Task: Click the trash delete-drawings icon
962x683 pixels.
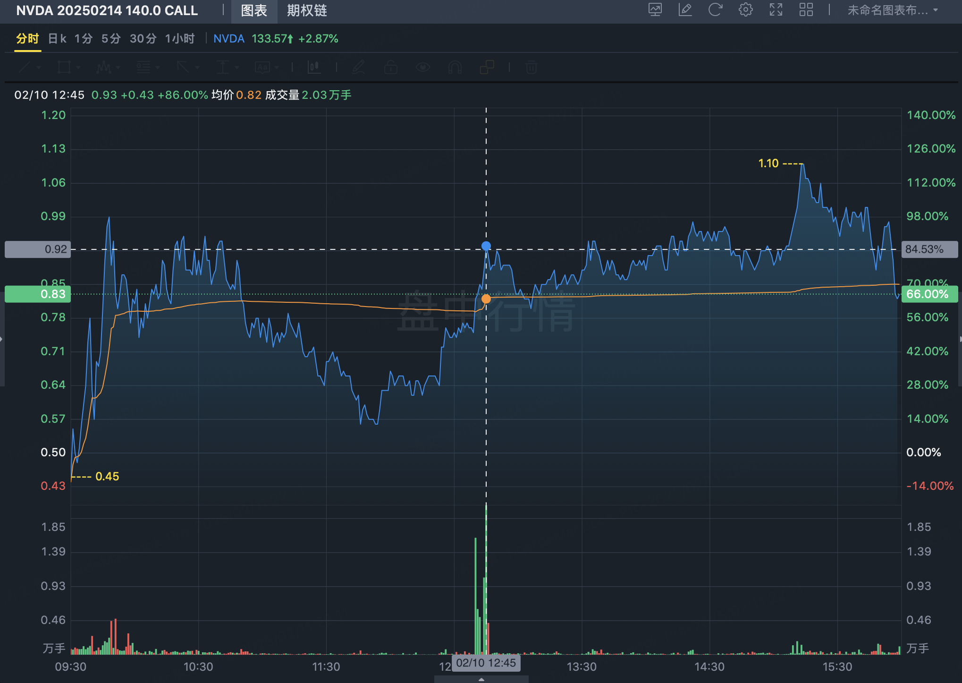Action: (531, 68)
